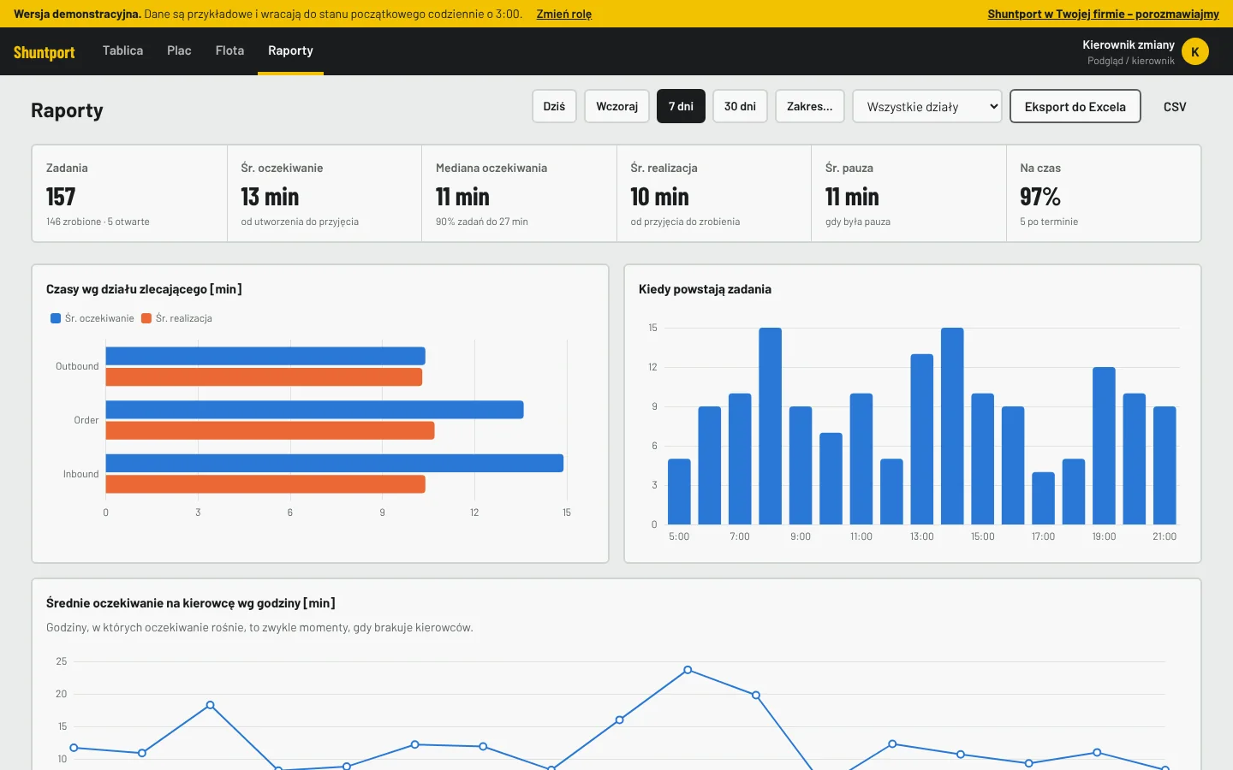The image size is (1233, 770).
Task: Click the 13 min Śr. oczekiwanie value
Action: coord(270,197)
